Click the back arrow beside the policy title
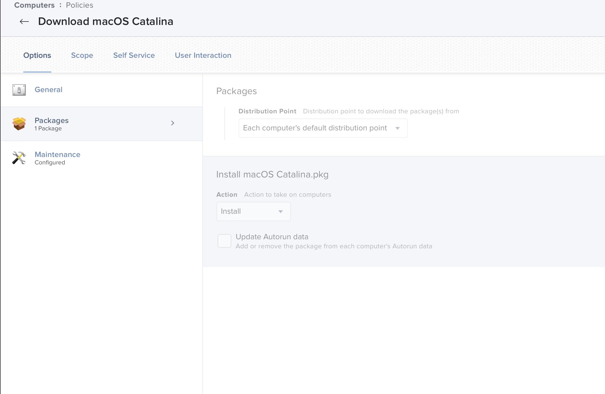The height and width of the screenshot is (394, 605). pos(24,22)
